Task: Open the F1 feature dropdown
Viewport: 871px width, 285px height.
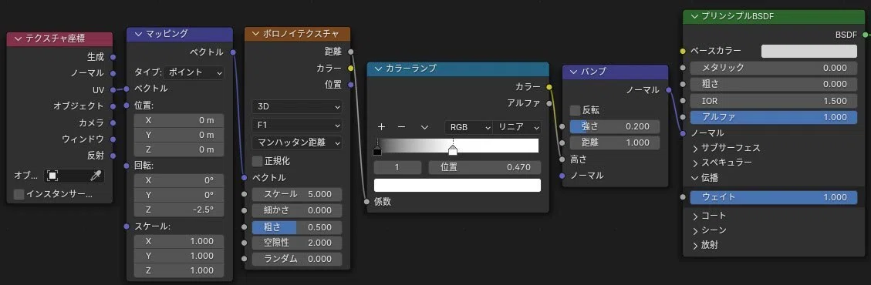Action: [297, 125]
